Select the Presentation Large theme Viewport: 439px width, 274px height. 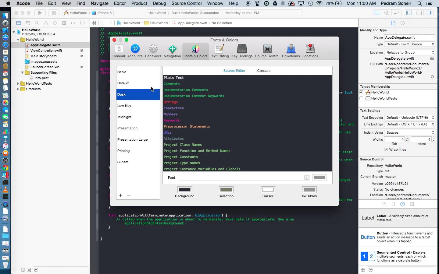coord(138,139)
